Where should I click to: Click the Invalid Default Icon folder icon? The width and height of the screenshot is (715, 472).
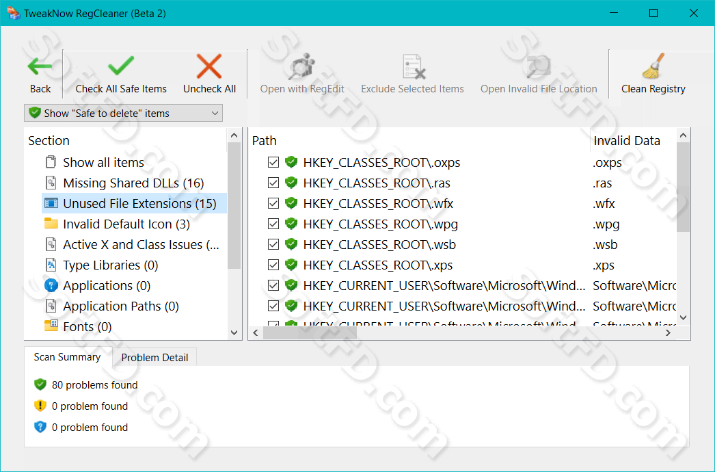pos(51,223)
